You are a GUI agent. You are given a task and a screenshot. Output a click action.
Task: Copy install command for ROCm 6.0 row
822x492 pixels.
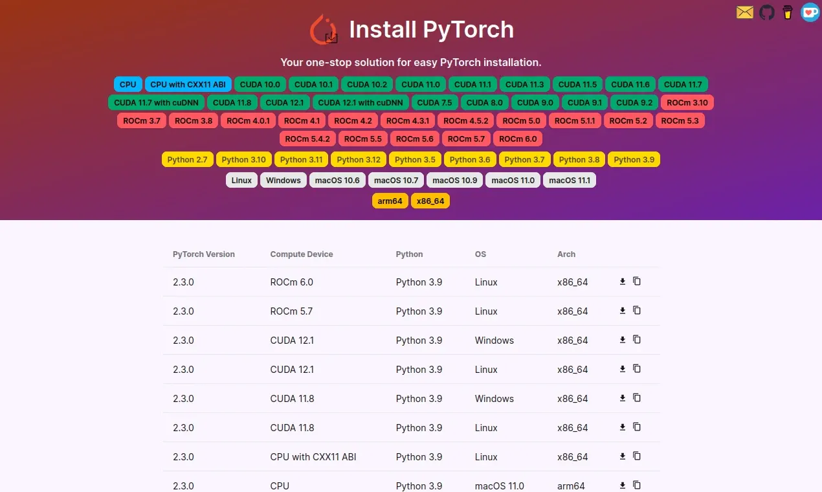click(637, 282)
